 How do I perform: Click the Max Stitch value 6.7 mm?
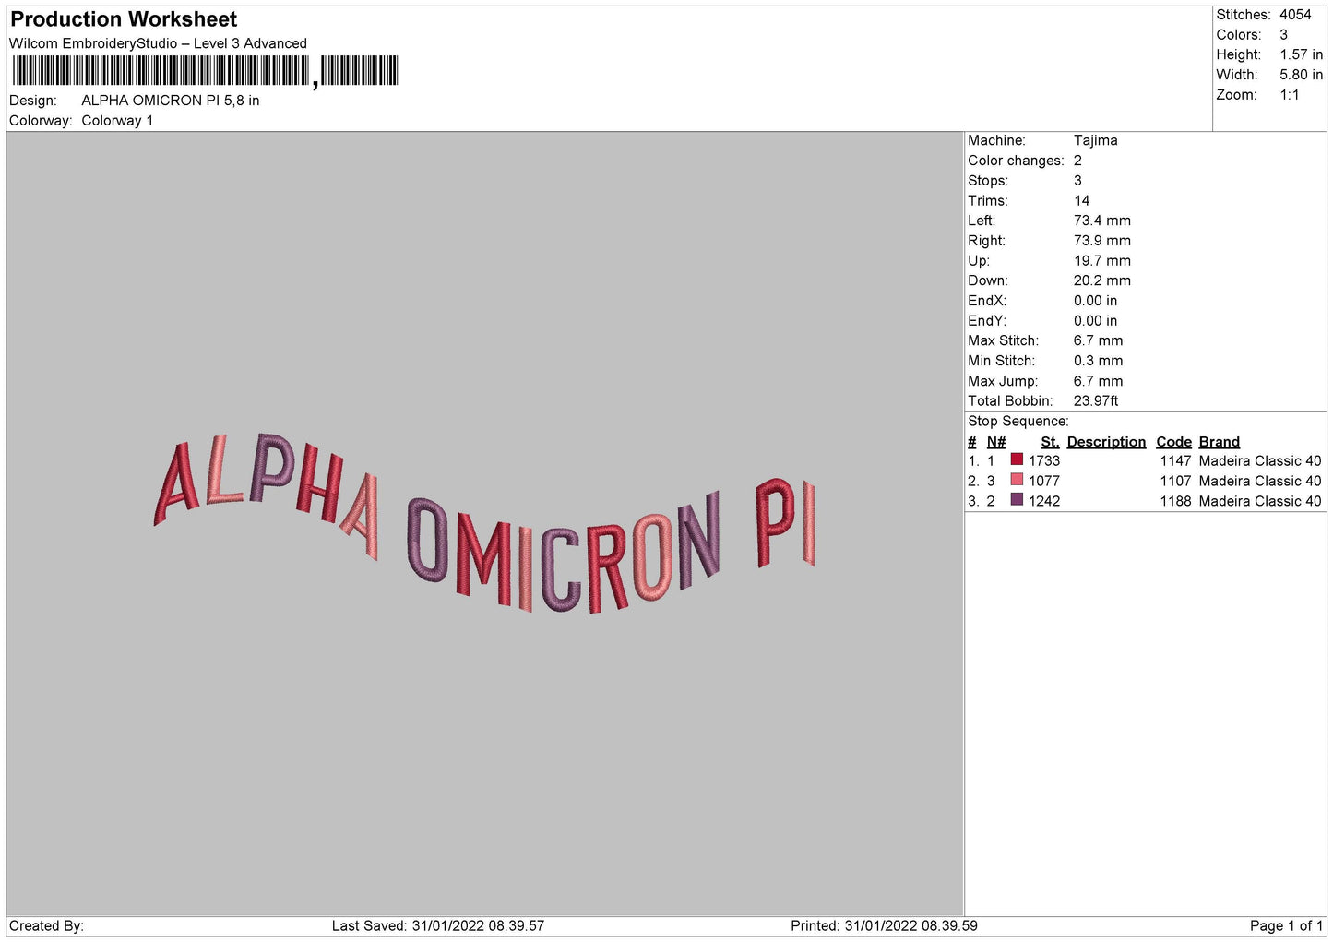[1098, 340]
